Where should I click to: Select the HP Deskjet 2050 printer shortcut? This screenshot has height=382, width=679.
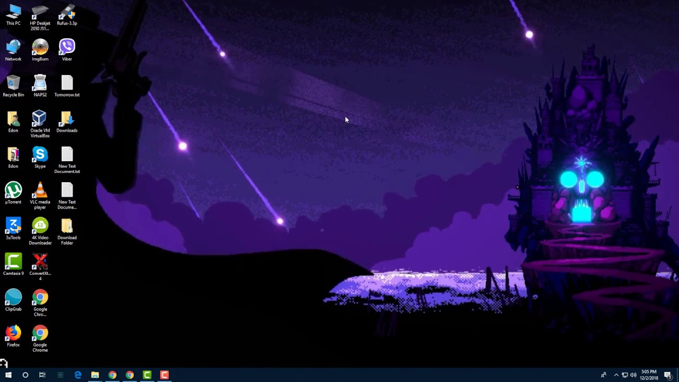pos(40,18)
